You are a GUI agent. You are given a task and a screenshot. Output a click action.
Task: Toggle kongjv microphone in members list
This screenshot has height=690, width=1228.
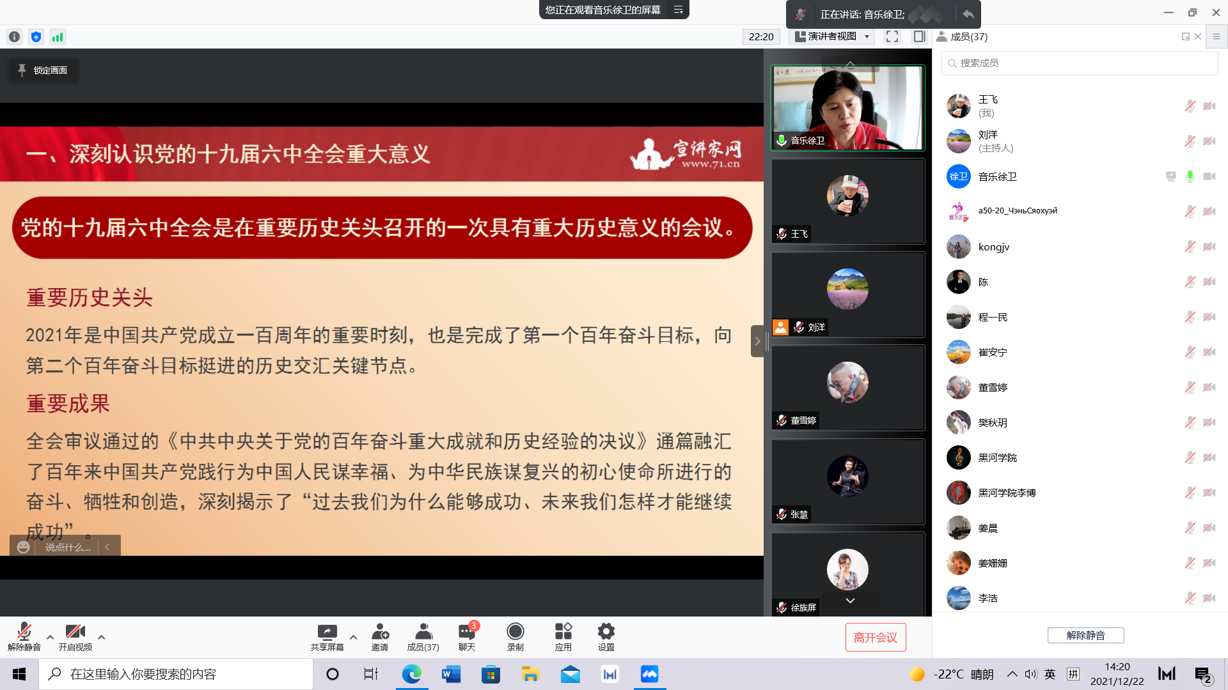pos(1190,247)
